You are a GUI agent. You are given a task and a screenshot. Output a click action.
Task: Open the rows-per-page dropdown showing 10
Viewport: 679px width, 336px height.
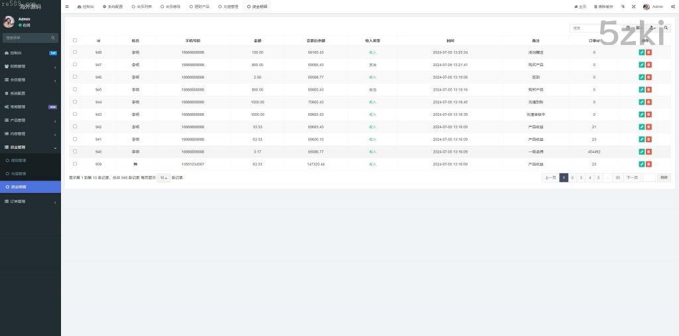click(163, 178)
